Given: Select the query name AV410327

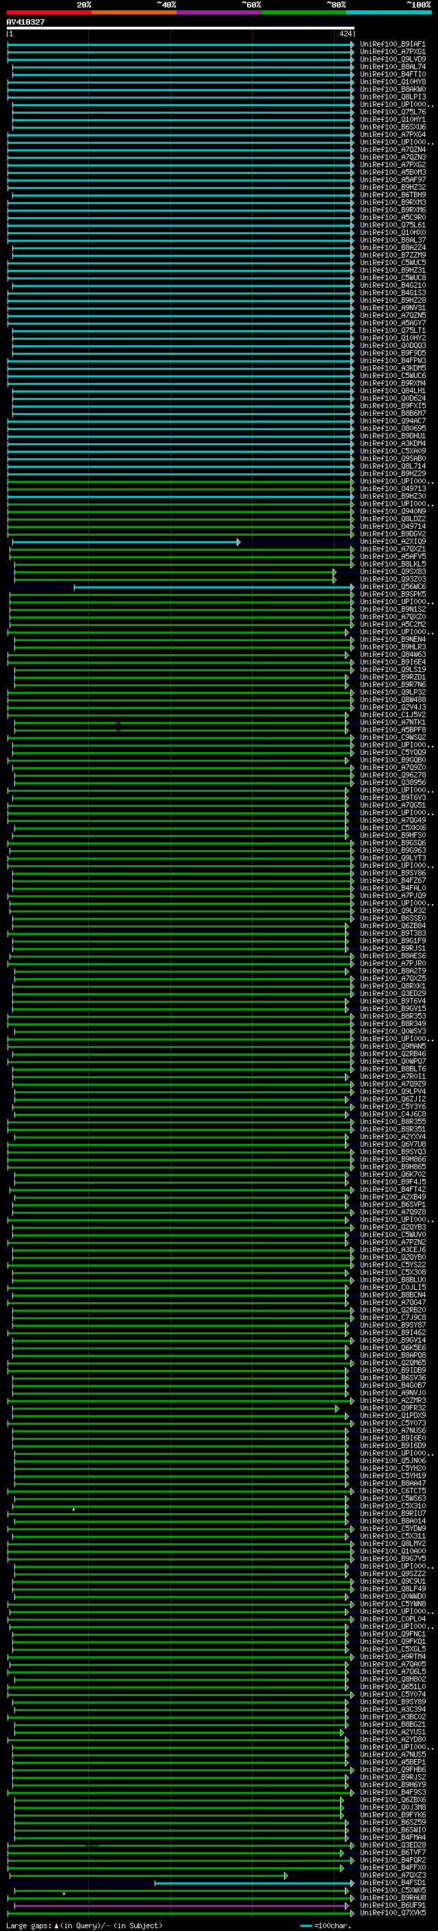Looking at the screenshot, I should (25, 22).
